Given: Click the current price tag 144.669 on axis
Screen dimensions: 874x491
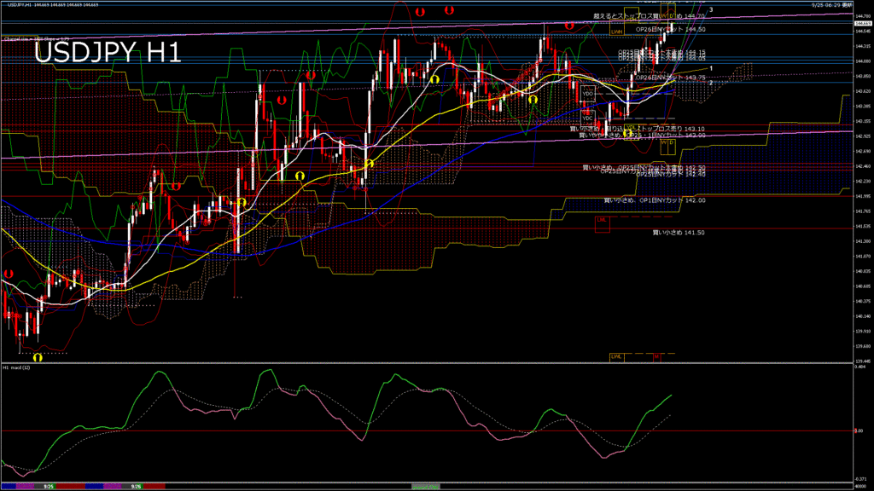Looking at the screenshot, I should click(x=862, y=24).
